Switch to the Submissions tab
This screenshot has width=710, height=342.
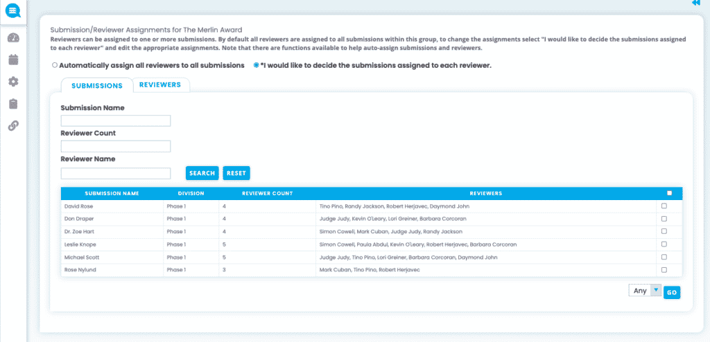tap(97, 86)
